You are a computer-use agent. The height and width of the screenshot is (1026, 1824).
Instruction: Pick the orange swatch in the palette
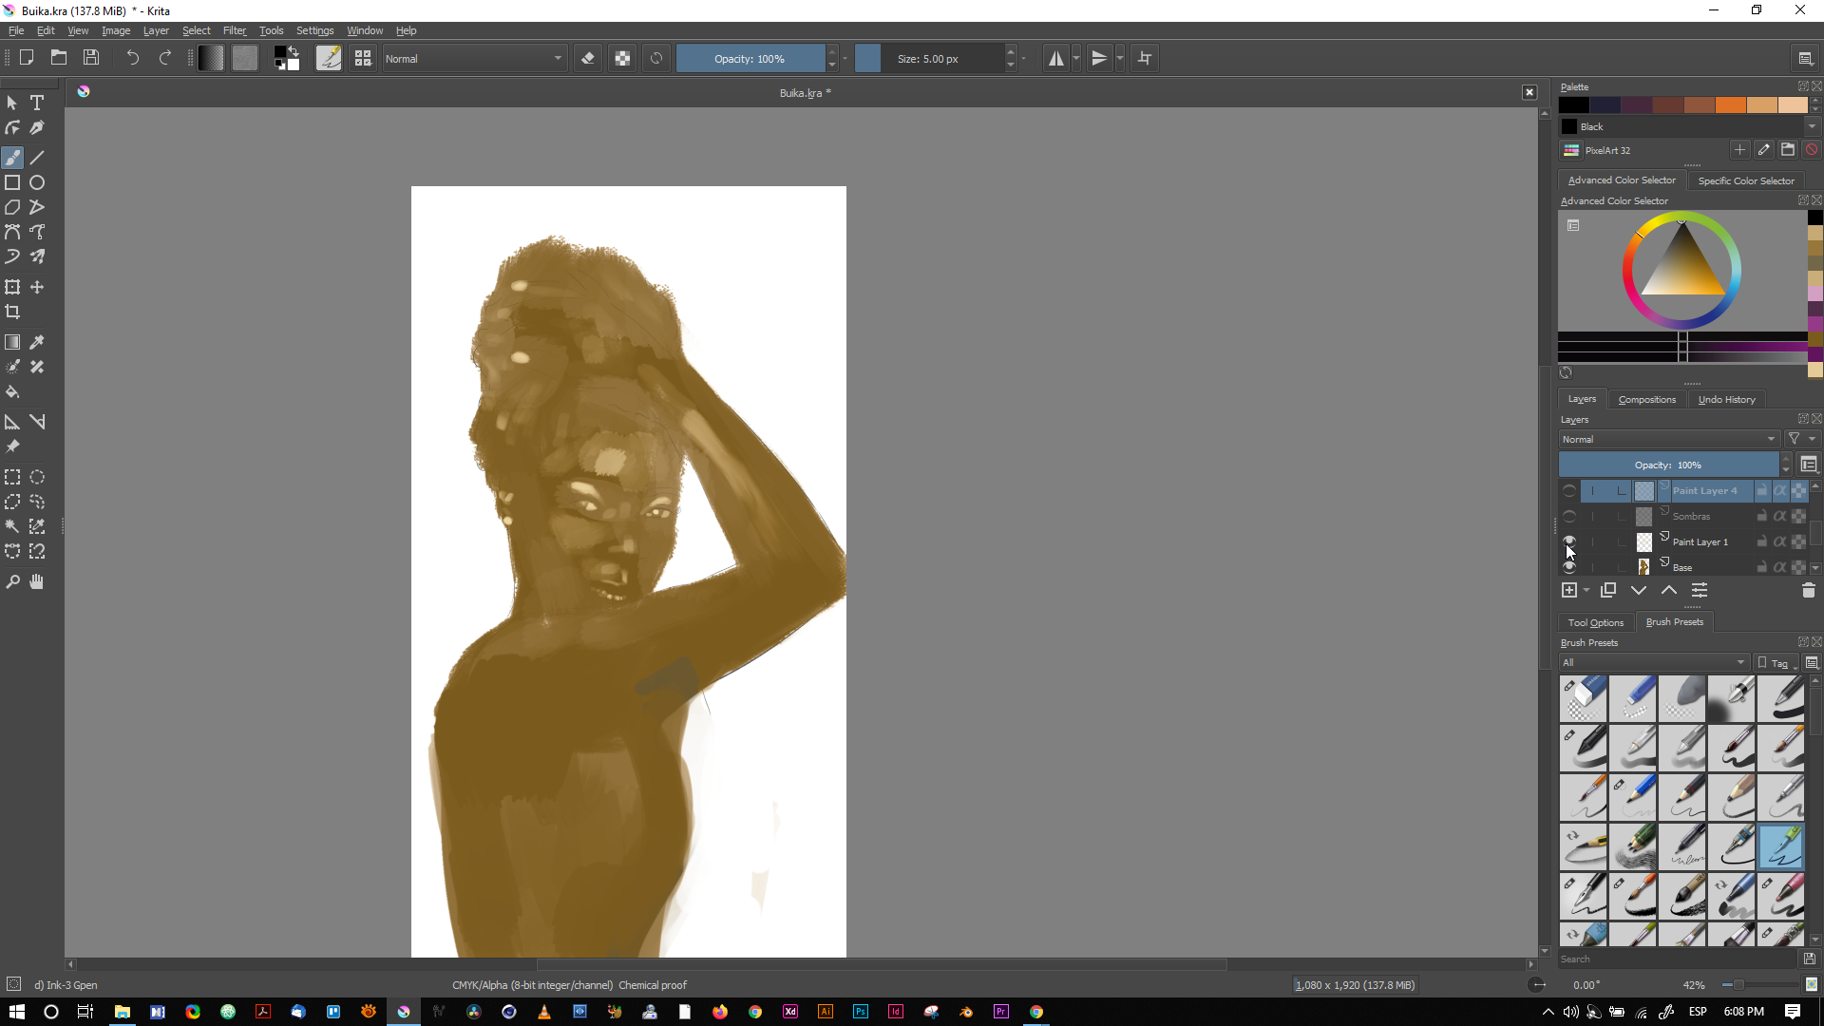pyautogui.click(x=1730, y=104)
